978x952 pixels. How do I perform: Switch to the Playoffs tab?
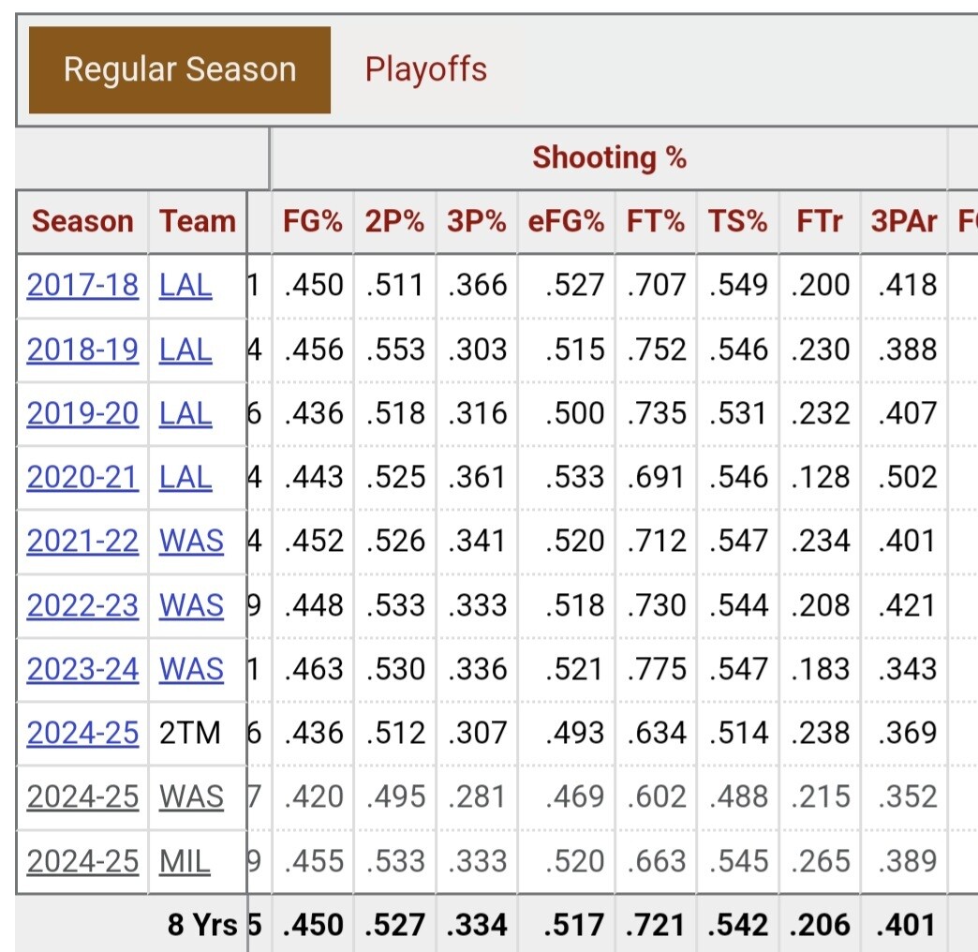(x=425, y=69)
